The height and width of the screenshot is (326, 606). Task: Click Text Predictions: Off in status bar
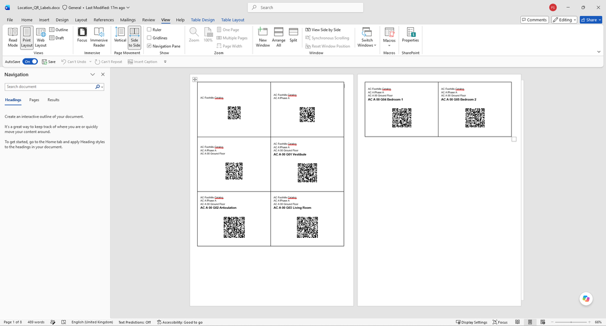(134, 322)
